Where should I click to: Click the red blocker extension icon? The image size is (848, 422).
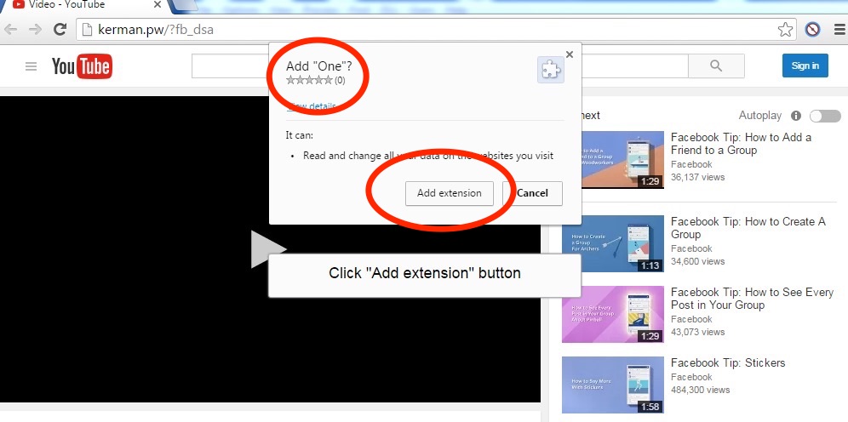[x=812, y=29]
